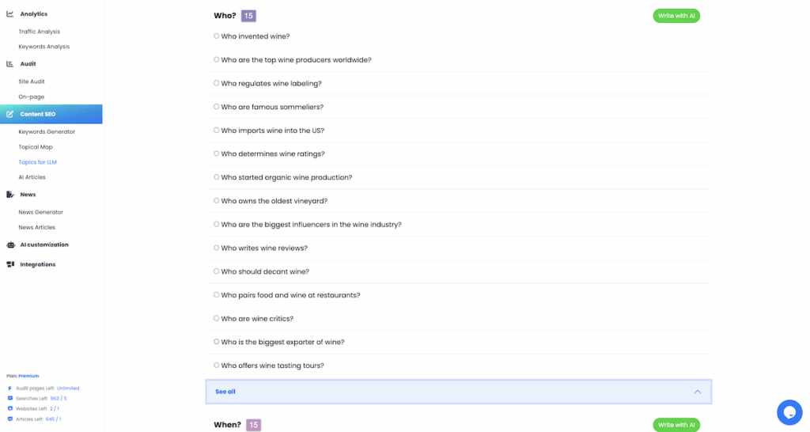Screen dimensions: 810x432
Task: Click Write with AI for the Who section
Action: (676, 16)
